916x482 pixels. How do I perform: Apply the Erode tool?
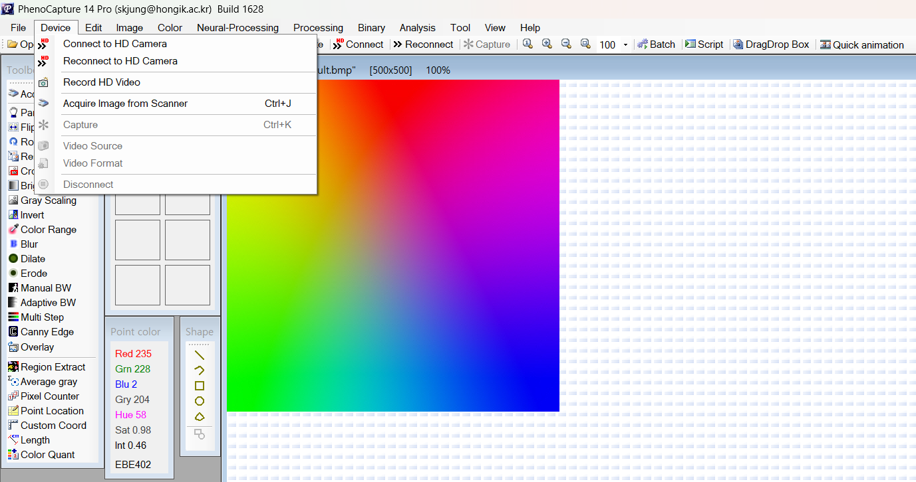(27, 274)
